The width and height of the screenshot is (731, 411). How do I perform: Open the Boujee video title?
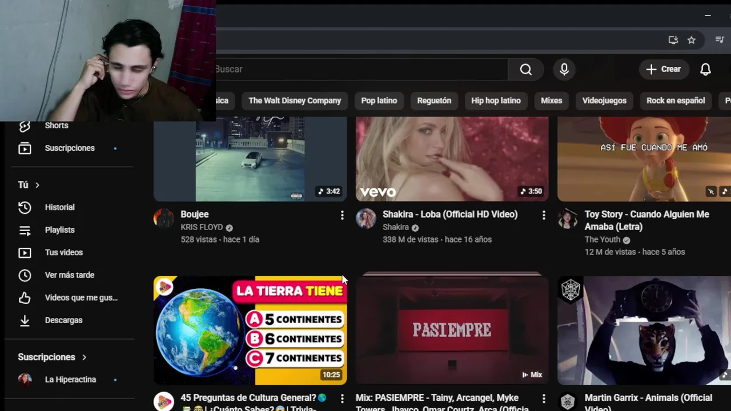tap(195, 214)
